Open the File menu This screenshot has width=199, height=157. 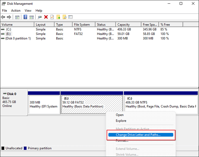coord(5,10)
